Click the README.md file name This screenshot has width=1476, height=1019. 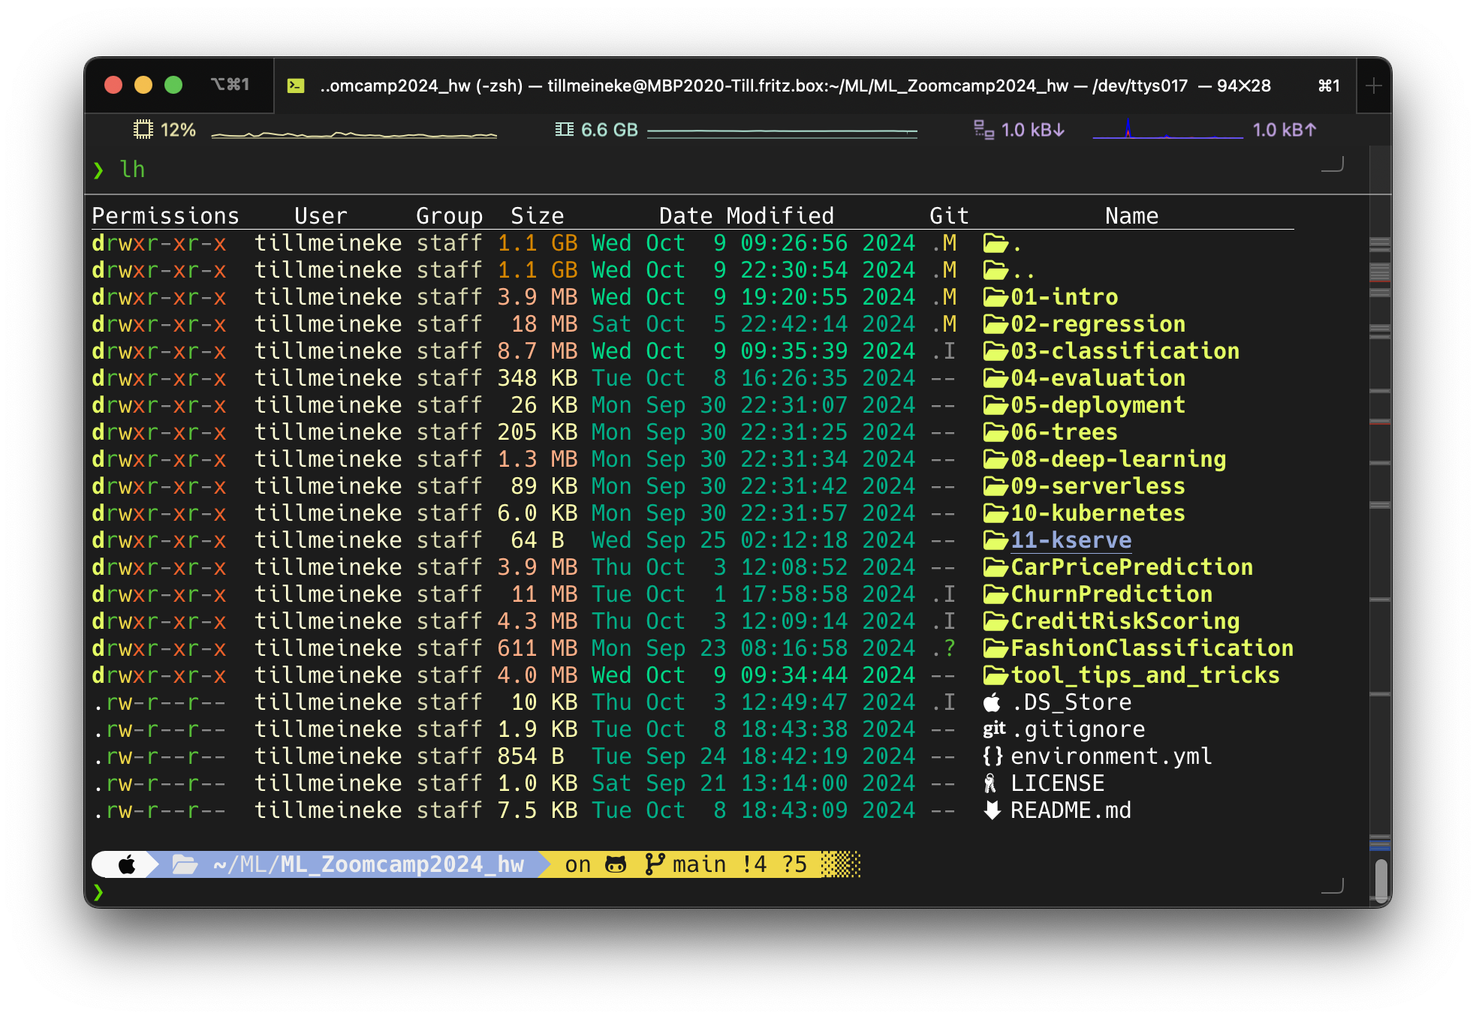[1071, 810]
